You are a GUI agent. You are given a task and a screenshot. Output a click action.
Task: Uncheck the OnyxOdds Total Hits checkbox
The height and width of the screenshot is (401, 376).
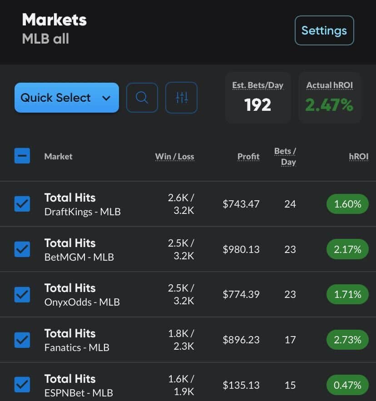click(x=22, y=294)
